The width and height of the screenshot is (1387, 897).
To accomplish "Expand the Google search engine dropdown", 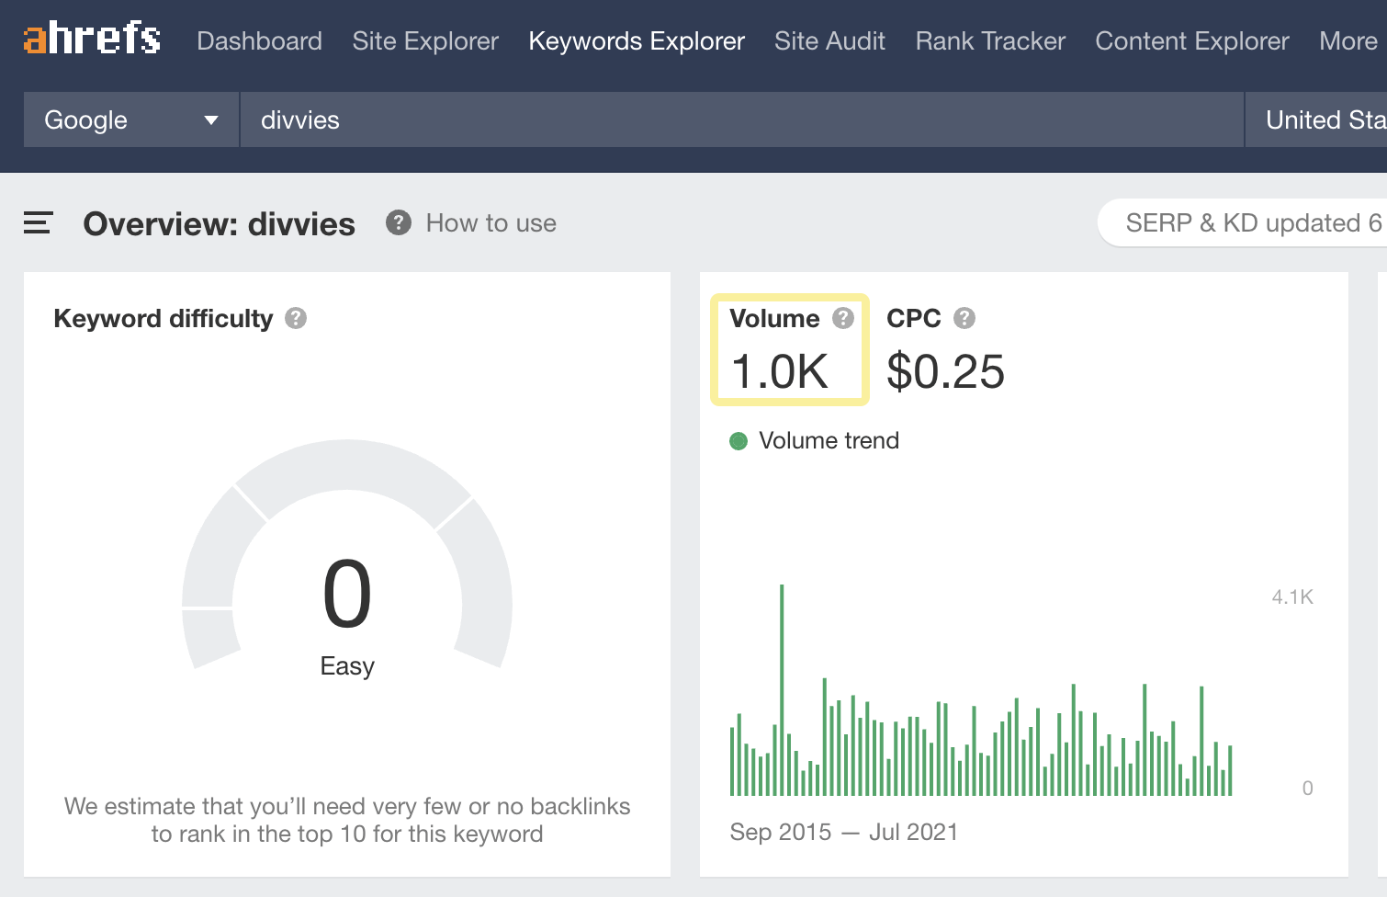I will coord(130,119).
